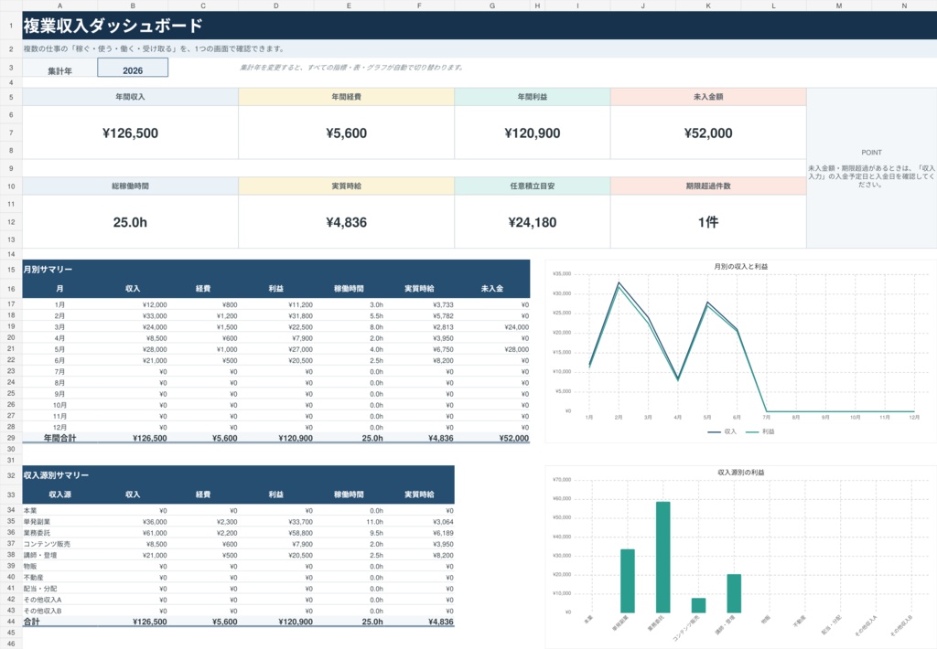The height and width of the screenshot is (649, 937).
Task: Click row number 29 header
Action: (x=11, y=438)
